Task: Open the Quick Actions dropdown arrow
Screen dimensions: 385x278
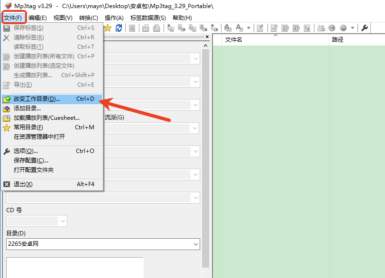Action: tap(249, 28)
